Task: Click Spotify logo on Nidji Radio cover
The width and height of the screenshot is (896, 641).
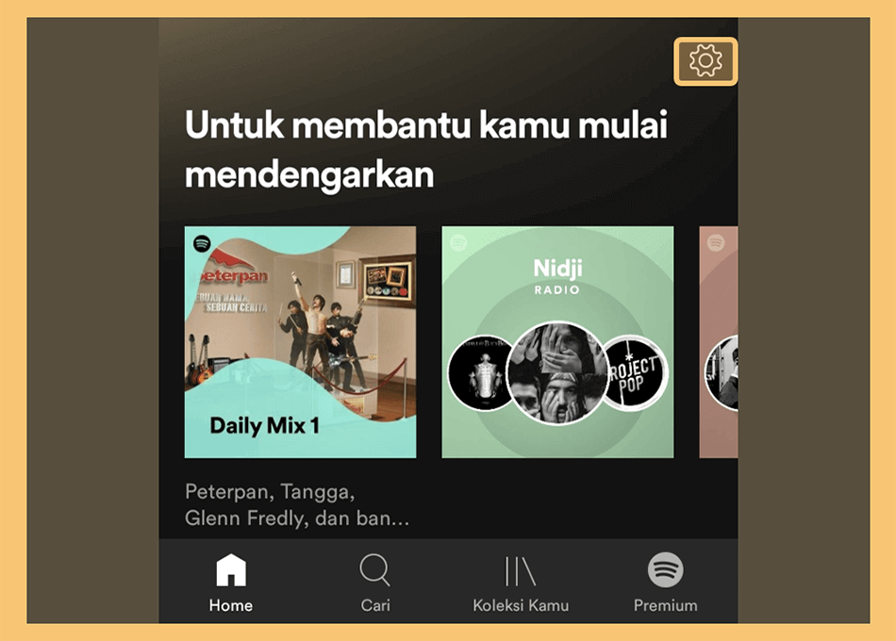Action: 459,243
